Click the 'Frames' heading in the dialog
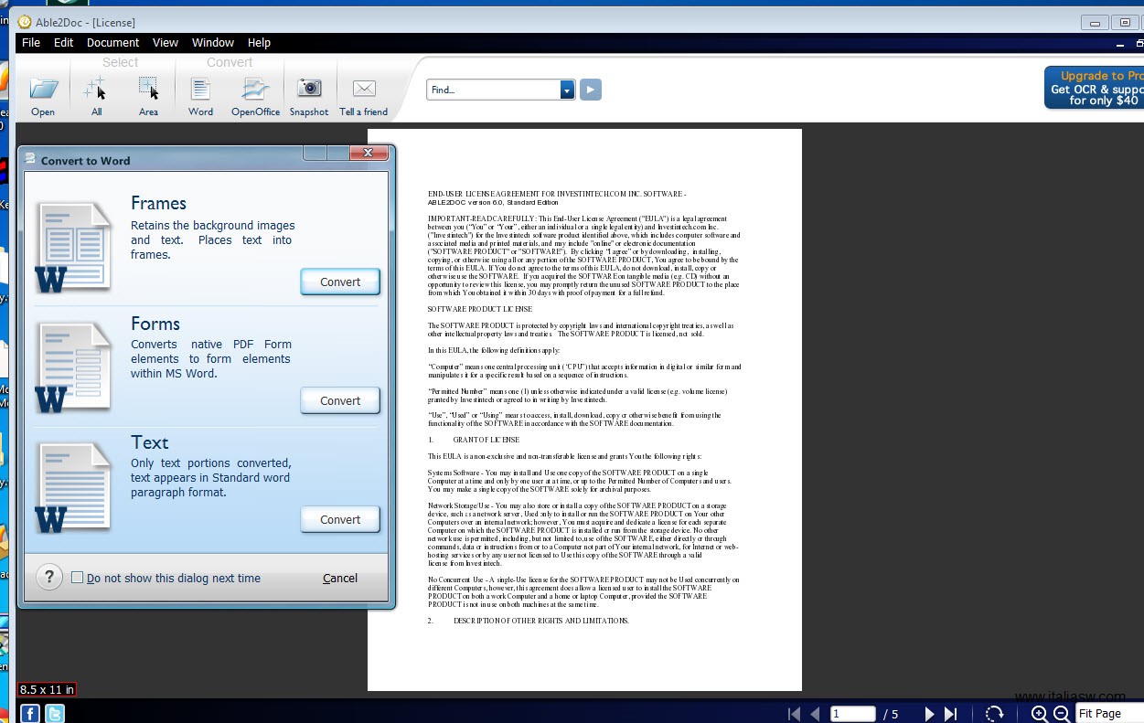 pyautogui.click(x=158, y=203)
